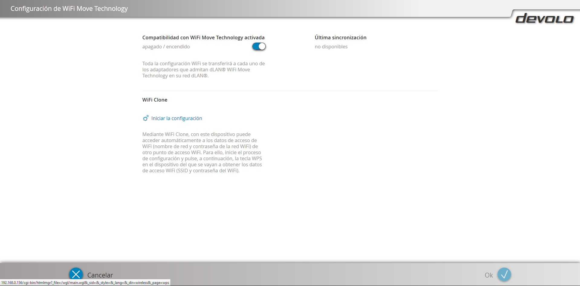
Task: Open the Iniciar la configuración link
Action: [177, 118]
